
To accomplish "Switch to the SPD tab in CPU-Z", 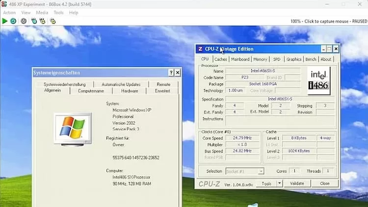I will [x=277, y=59].
